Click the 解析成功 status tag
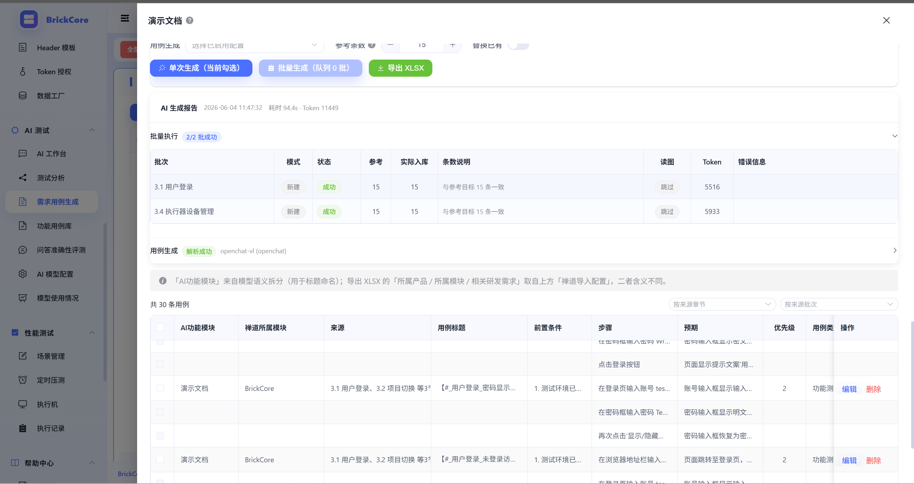Image resolution: width=914 pixels, height=484 pixels. coord(199,251)
